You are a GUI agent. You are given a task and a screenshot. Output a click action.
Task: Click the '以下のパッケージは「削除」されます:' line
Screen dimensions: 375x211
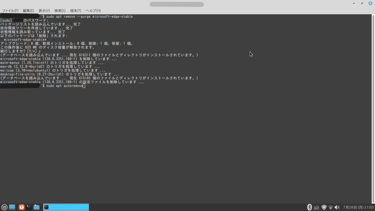[34, 36]
